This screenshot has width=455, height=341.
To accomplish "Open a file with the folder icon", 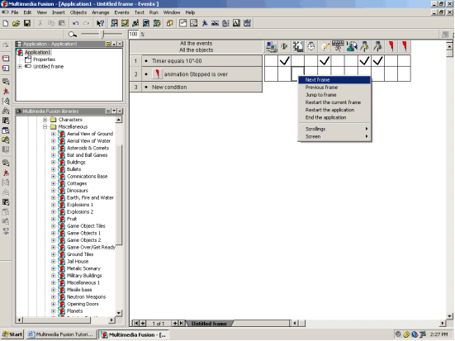I will point(16,23).
